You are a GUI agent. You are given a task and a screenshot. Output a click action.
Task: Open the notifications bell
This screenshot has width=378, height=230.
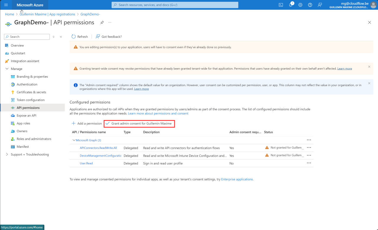click(x=291, y=5)
